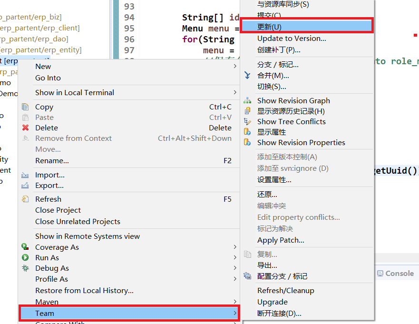
Task: Click line number 94 in editor gutter
Action: coord(129,18)
